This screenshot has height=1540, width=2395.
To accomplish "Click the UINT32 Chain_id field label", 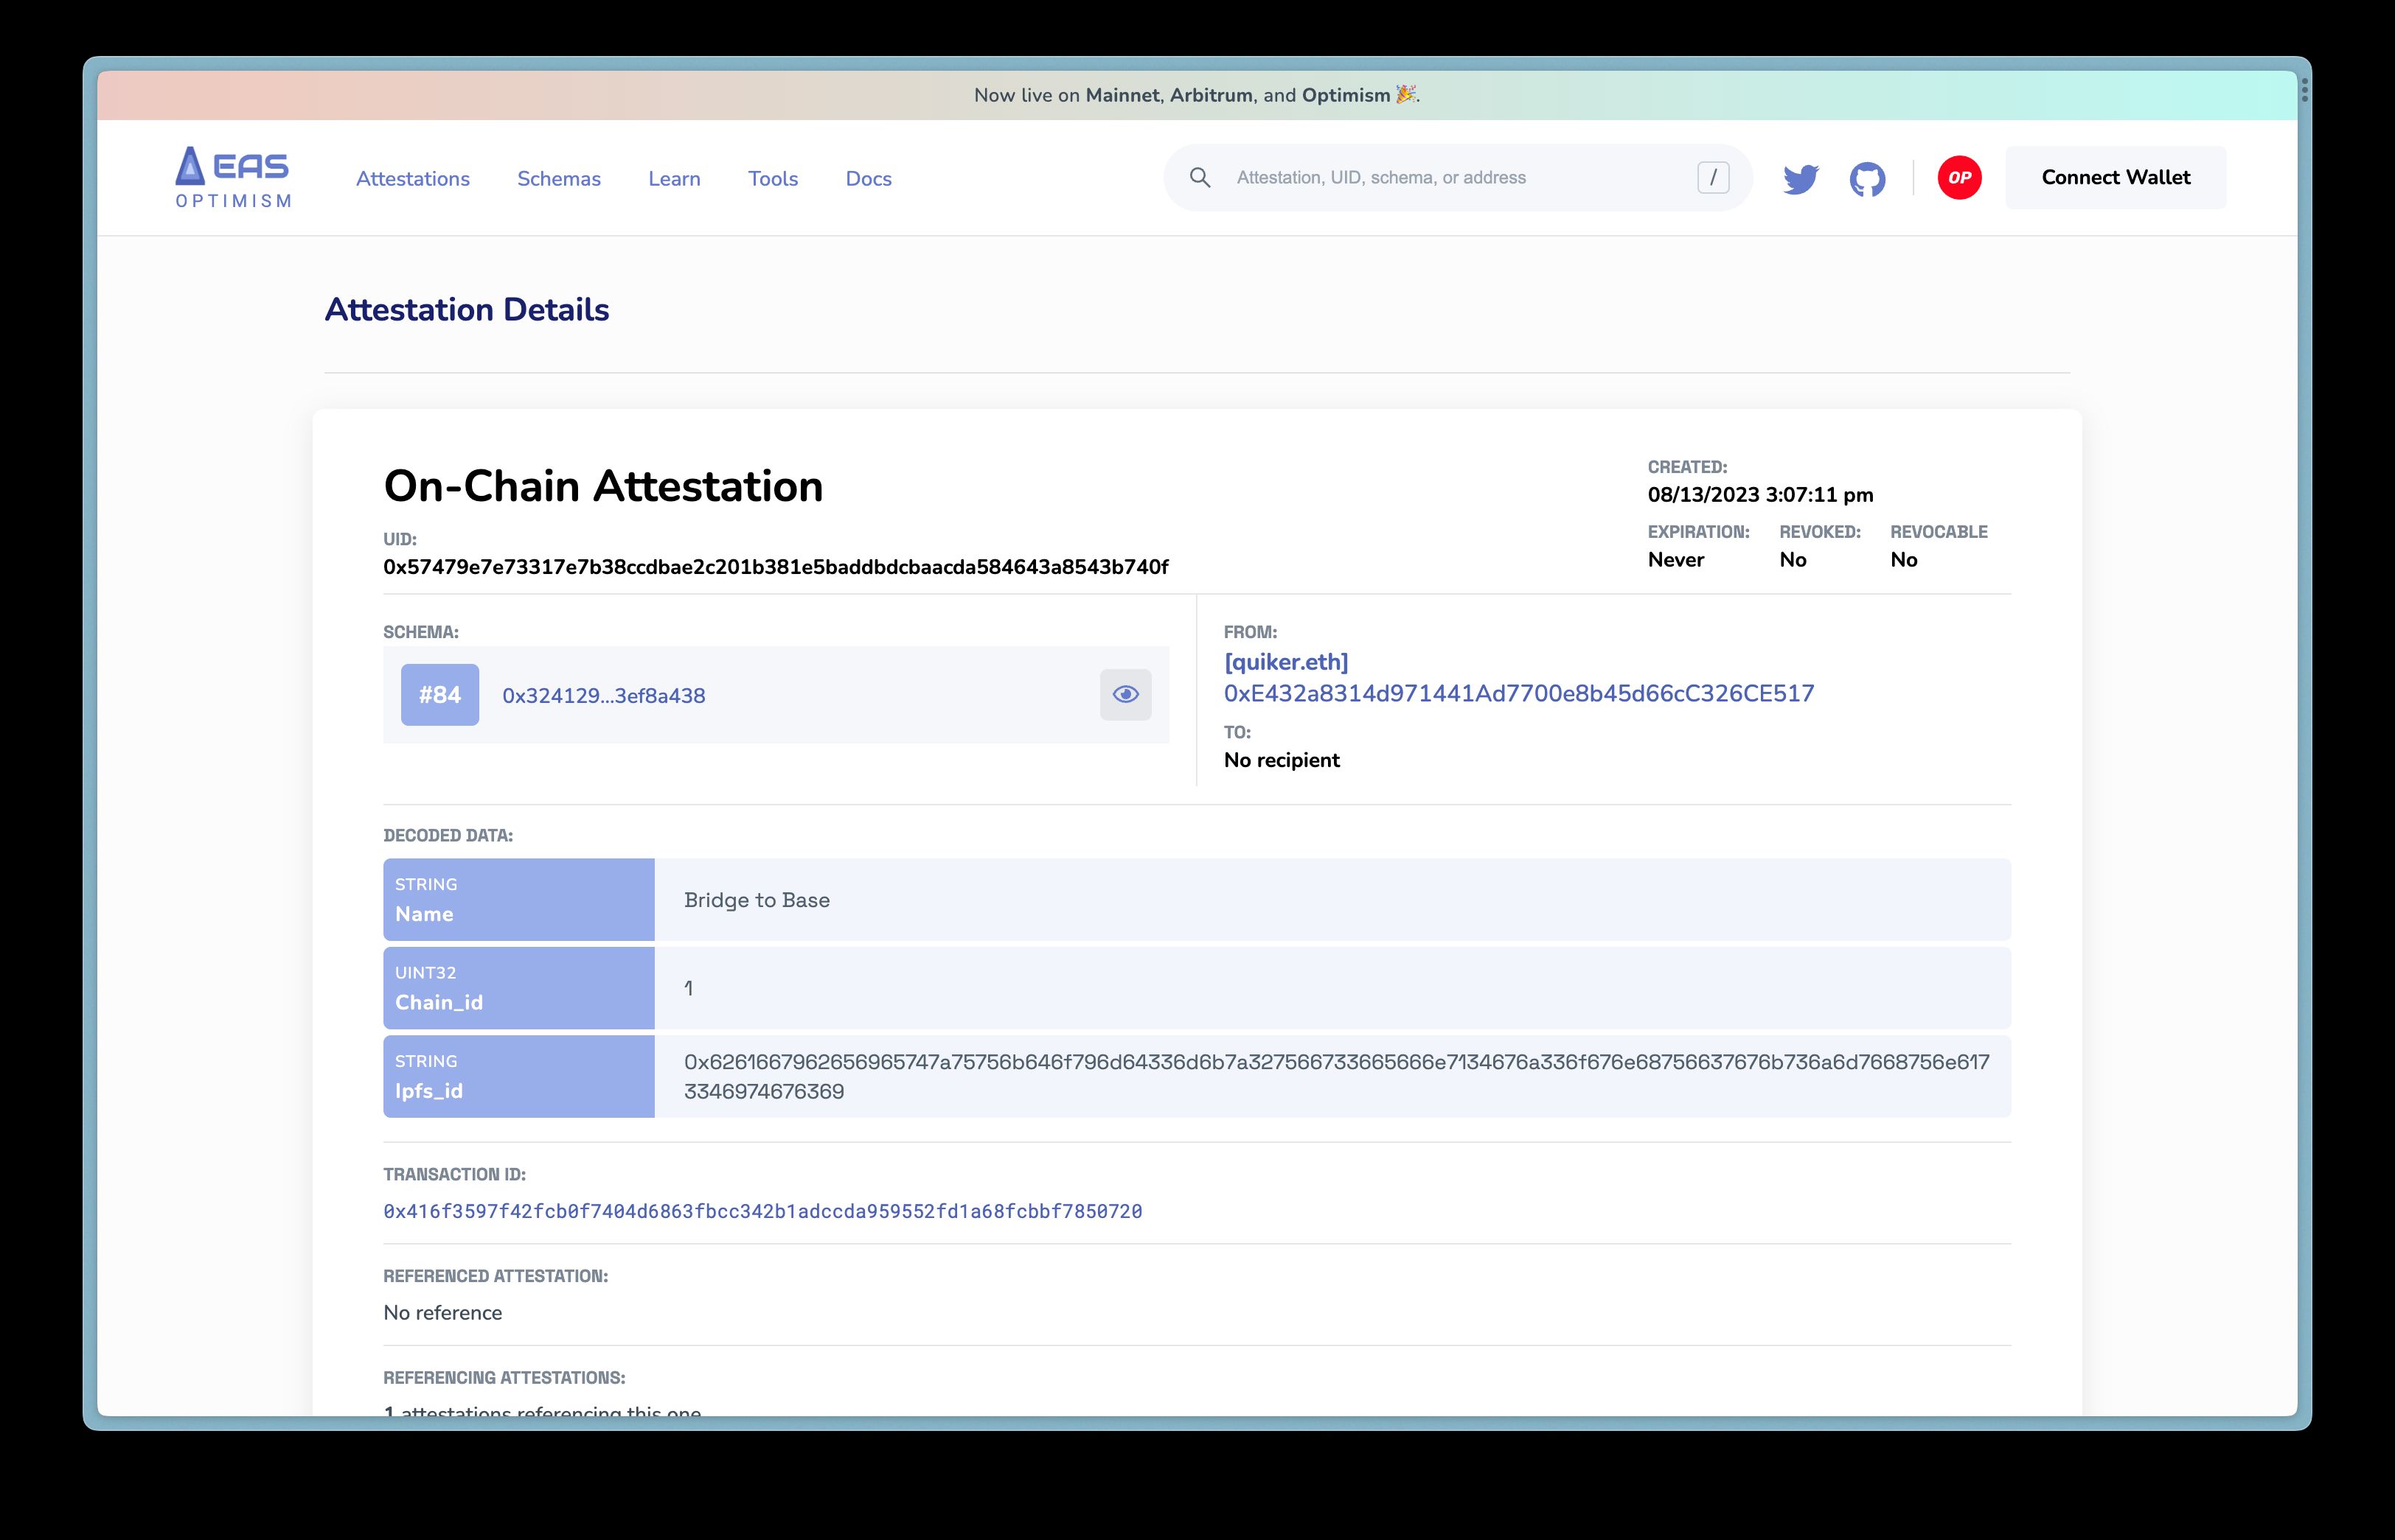I will click(x=518, y=988).
